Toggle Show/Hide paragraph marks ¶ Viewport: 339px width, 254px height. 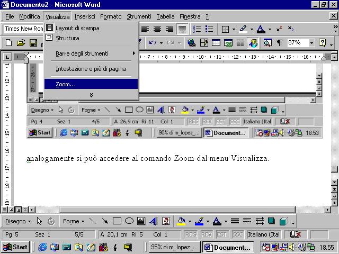tap(280, 43)
